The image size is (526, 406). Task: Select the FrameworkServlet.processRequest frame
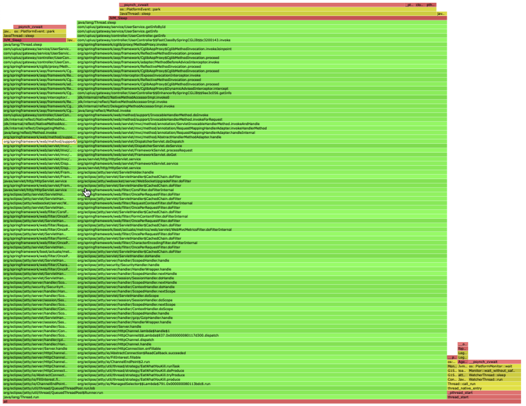coord(262,150)
